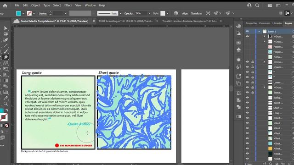
Task: Click the Home icon
Action: click(5, 5)
